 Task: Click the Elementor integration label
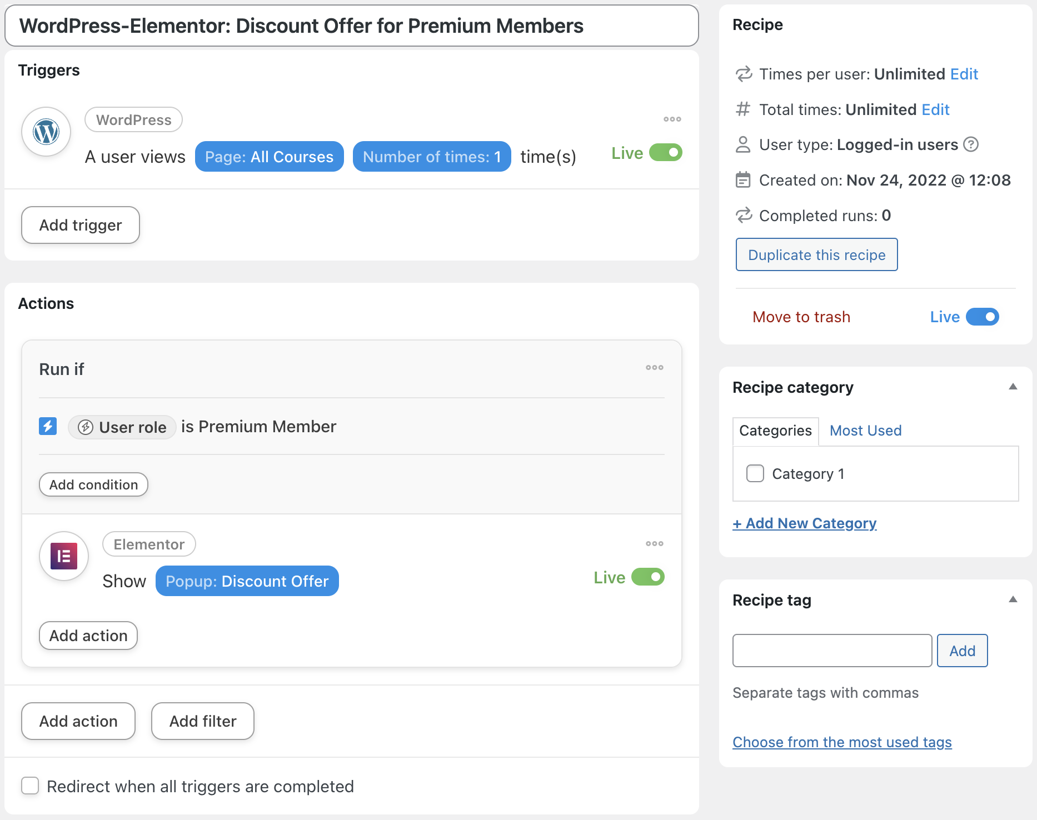pos(149,544)
